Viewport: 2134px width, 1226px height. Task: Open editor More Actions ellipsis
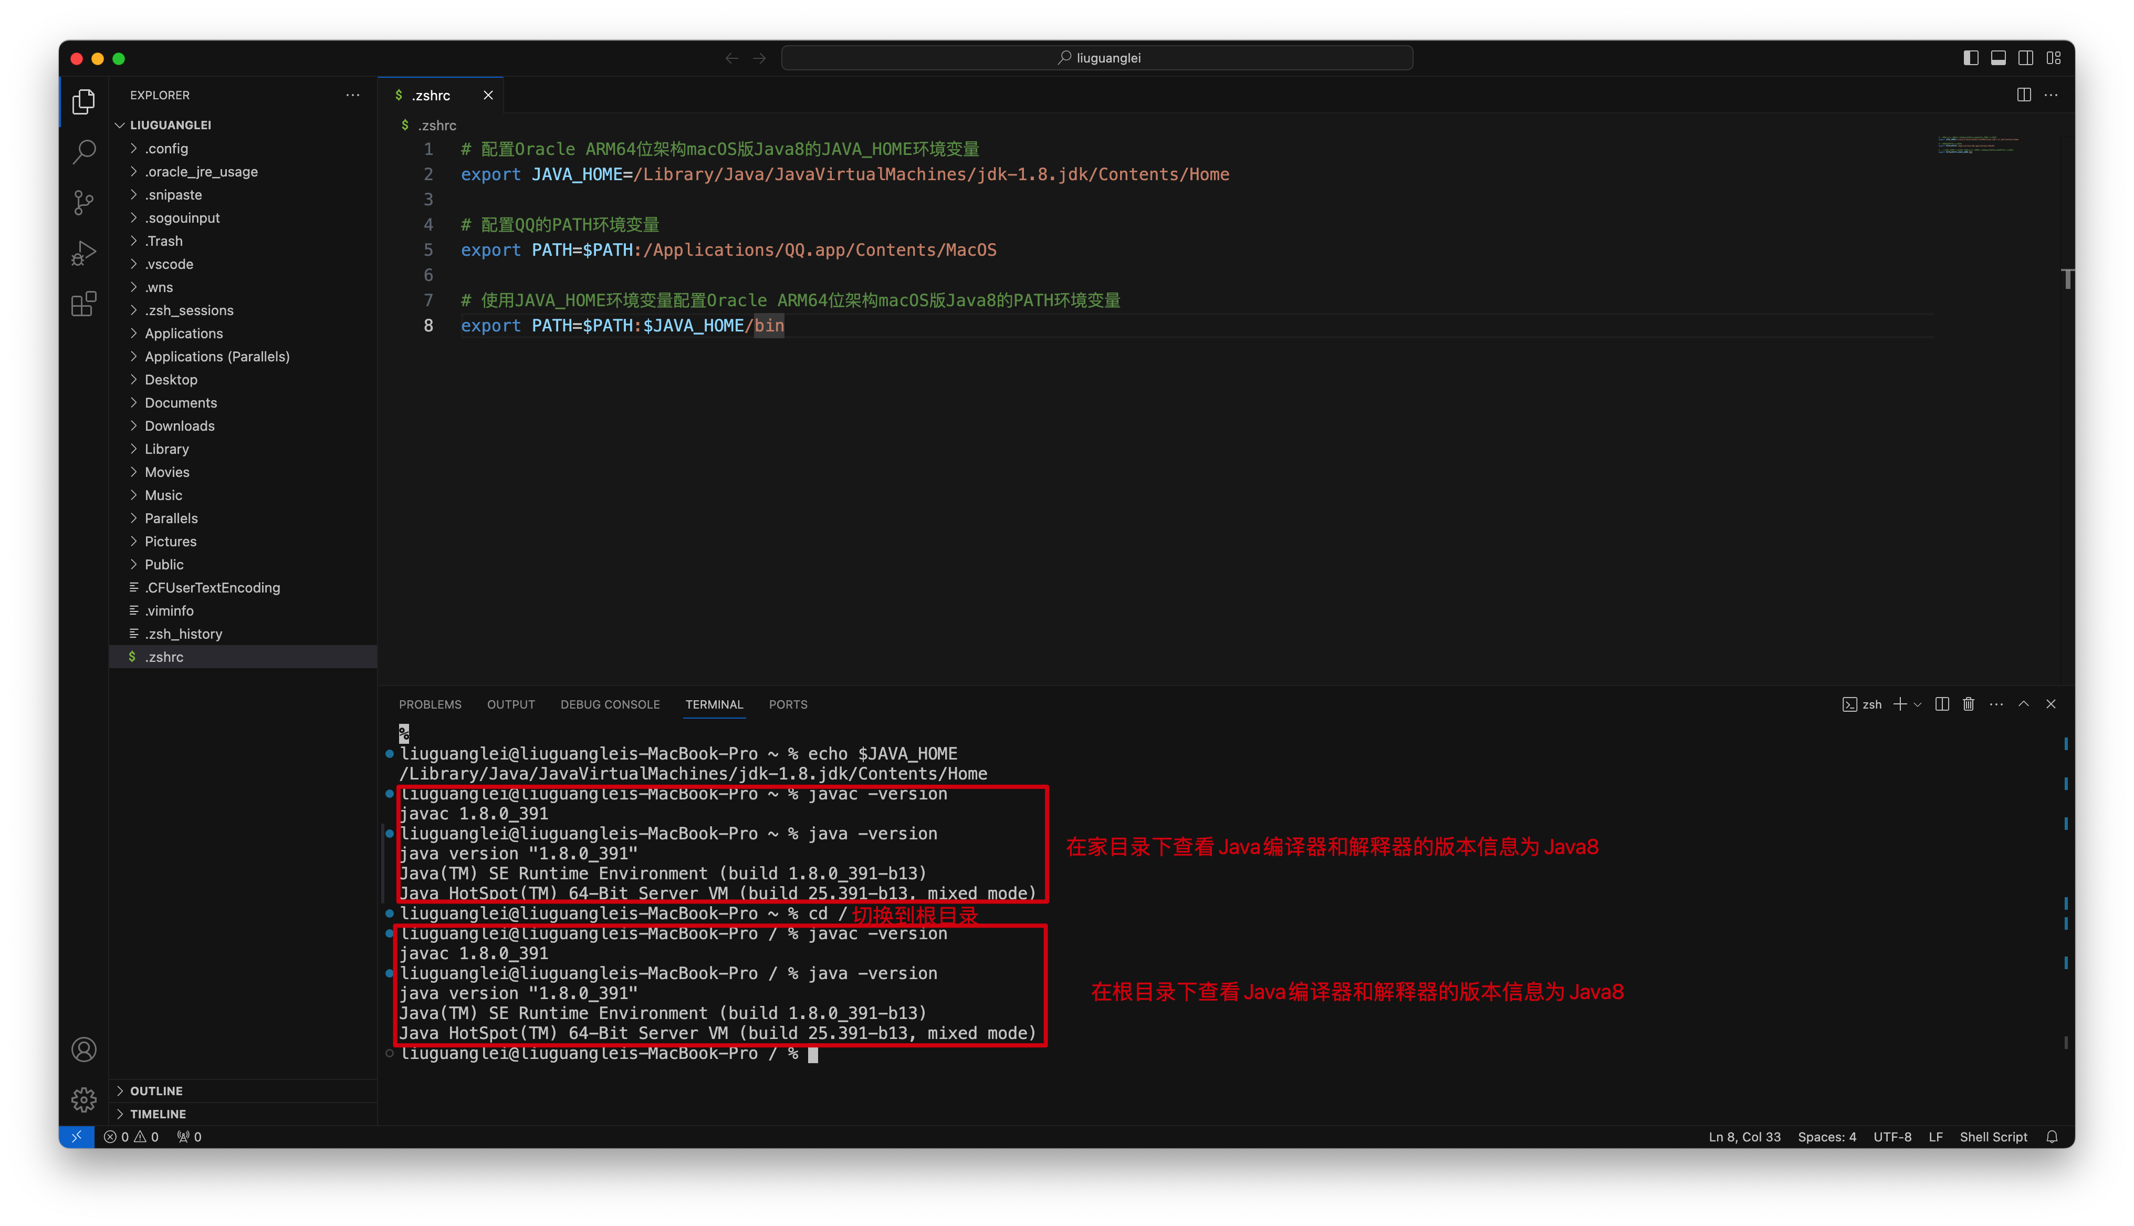click(x=2052, y=95)
